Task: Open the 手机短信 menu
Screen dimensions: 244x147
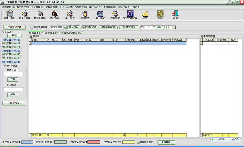Action: [x=109, y=7]
